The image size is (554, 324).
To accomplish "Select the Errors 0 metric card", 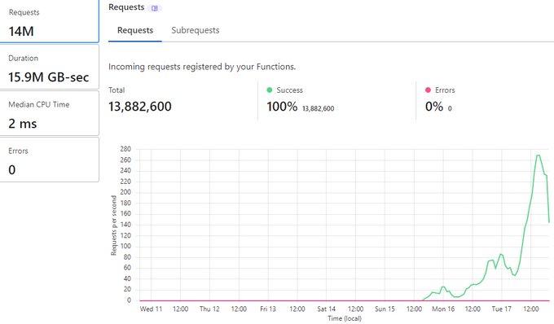I will pos(49,160).
